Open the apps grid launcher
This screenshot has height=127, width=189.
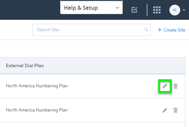point(157,10)
